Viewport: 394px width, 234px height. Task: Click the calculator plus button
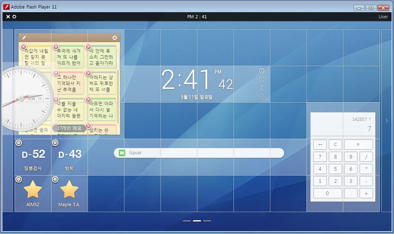(366, 193)
